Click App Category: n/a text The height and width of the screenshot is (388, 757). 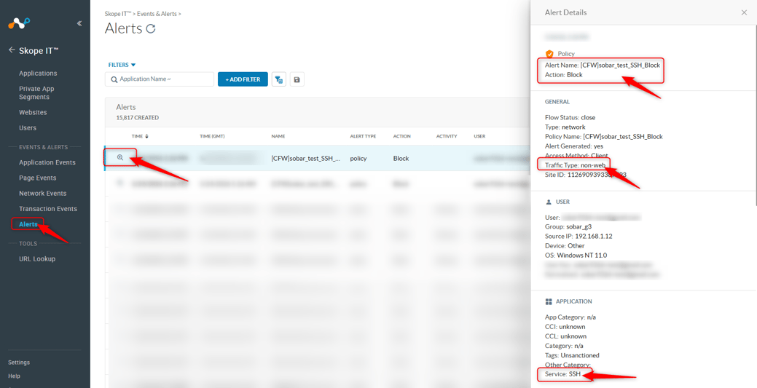(x=570, y=317)
